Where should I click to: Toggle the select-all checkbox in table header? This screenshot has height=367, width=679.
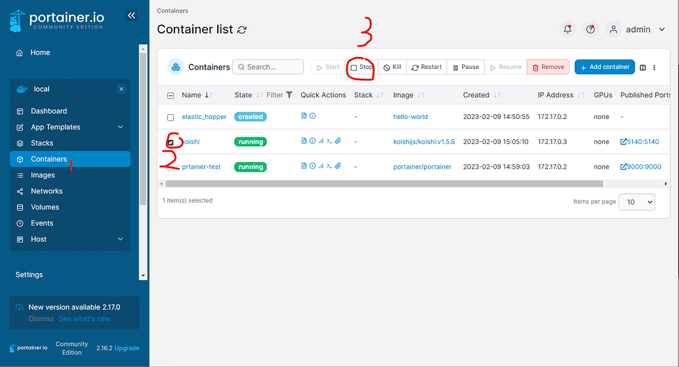171,96
